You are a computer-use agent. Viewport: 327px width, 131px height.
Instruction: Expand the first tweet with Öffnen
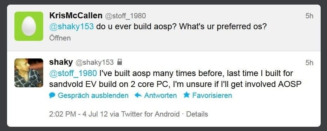tap(60, 38)
